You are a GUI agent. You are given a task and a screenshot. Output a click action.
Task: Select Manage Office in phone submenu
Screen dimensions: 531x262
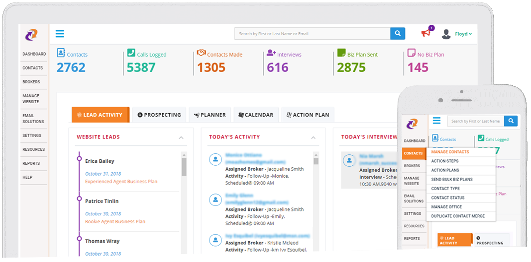461,206
